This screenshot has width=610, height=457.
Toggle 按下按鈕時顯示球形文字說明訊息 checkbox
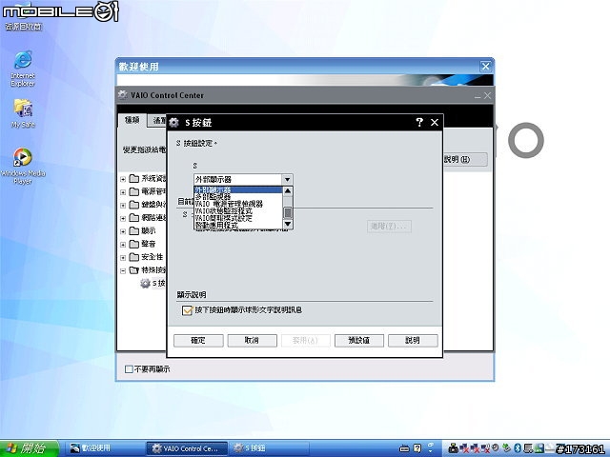coord(187,310)
